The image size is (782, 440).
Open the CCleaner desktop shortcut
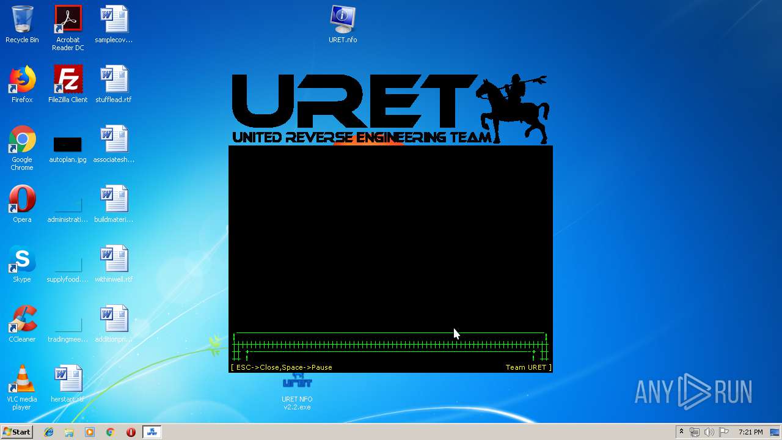(x=22, y=324)
